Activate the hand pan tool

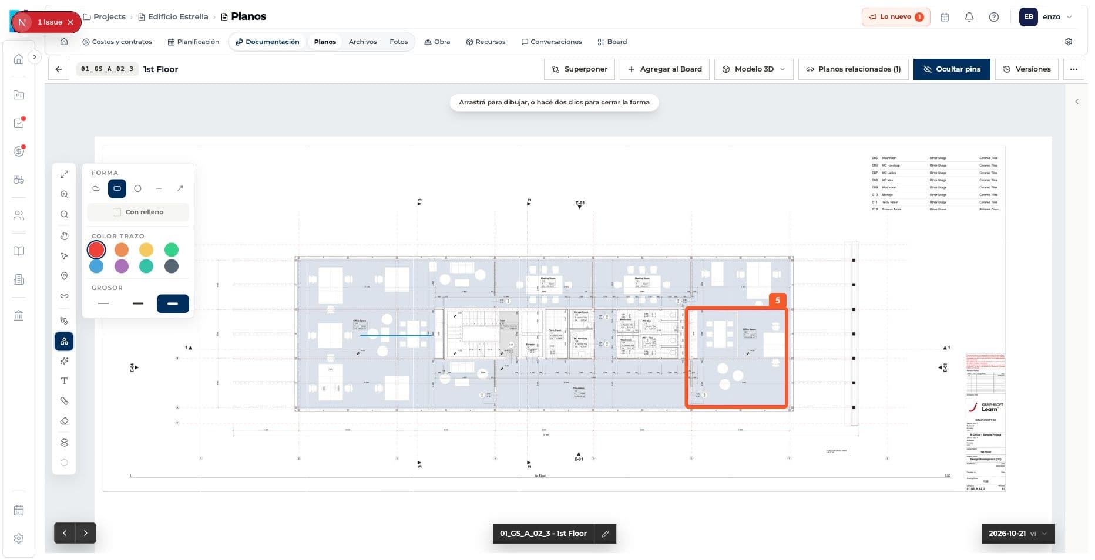(64, 236)
